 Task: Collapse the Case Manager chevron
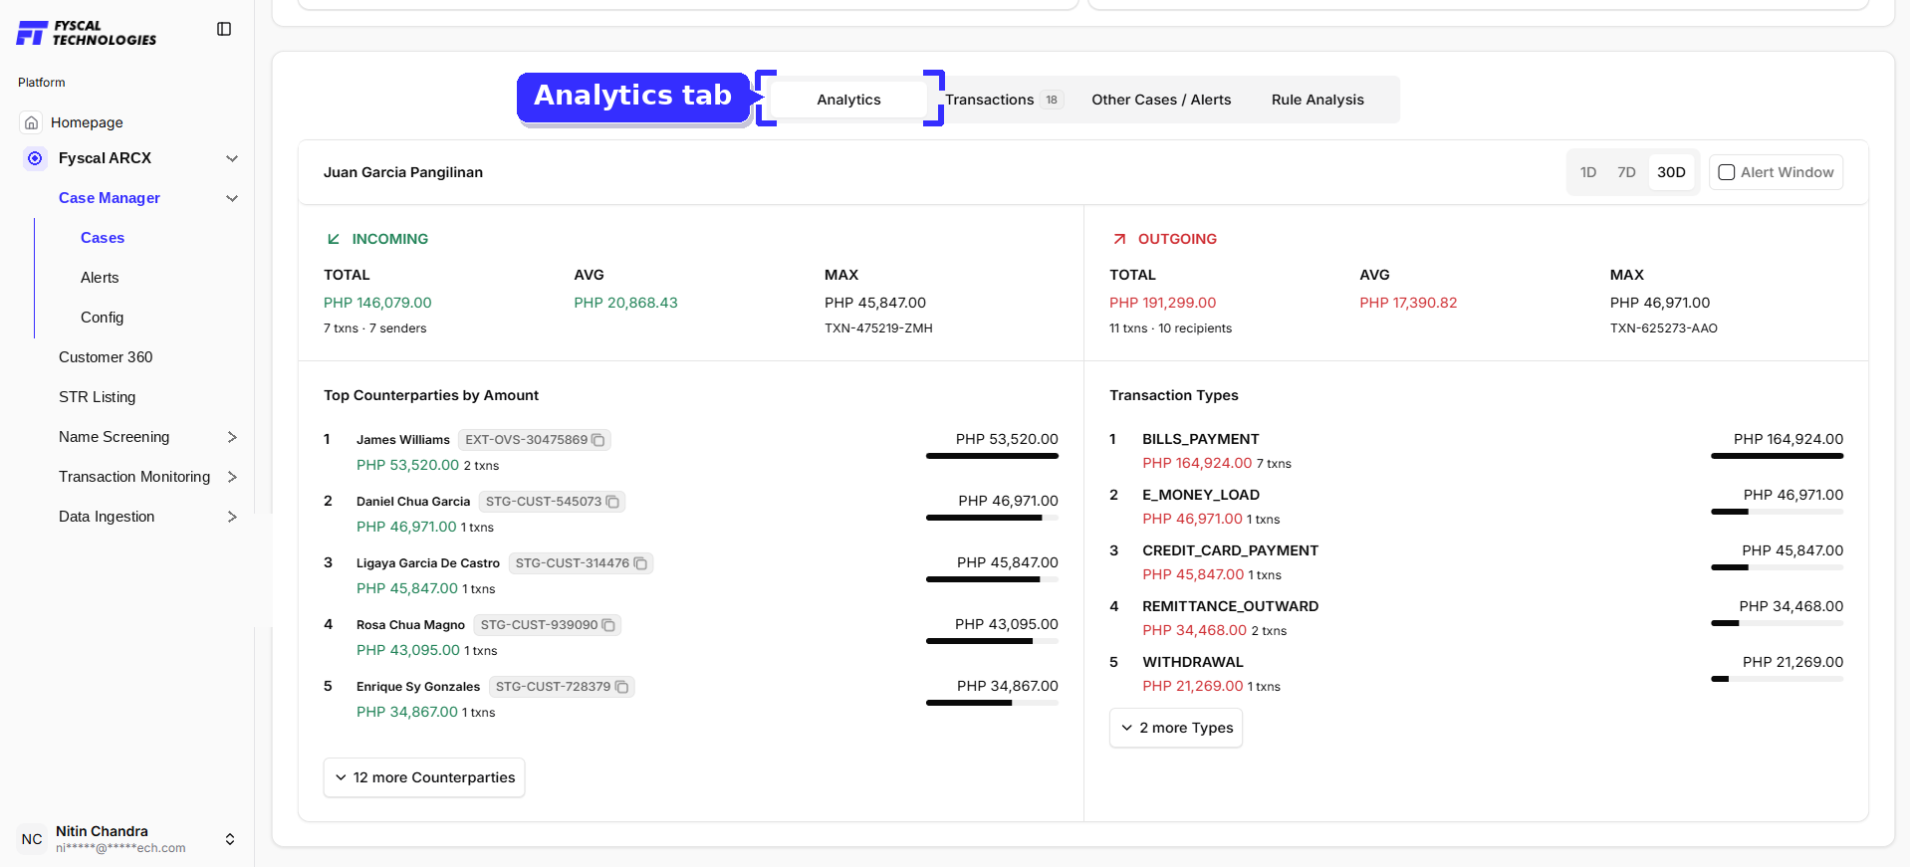pyautogui.click(x=232, y=198)
